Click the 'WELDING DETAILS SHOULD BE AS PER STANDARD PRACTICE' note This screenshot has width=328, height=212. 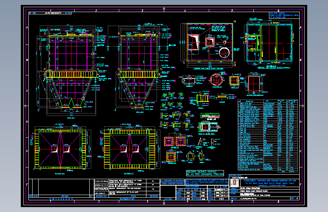click(205, 173)
